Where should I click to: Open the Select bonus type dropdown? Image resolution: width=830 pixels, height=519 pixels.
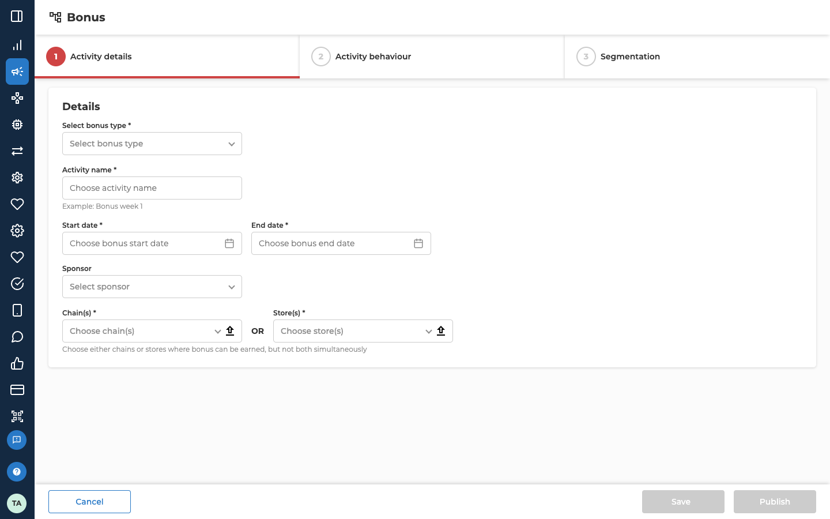(152, 144)
